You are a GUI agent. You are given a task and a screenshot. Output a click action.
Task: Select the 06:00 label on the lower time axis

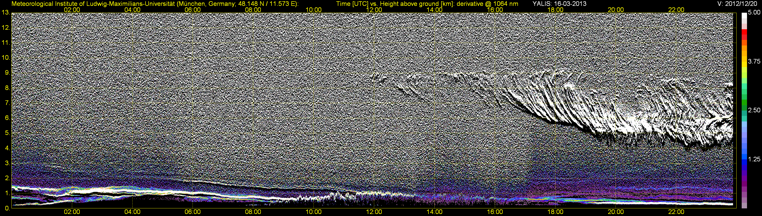click(x=193, y=212)
